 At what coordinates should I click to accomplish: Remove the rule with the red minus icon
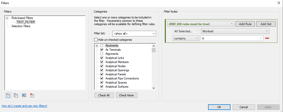pos(267,38)
